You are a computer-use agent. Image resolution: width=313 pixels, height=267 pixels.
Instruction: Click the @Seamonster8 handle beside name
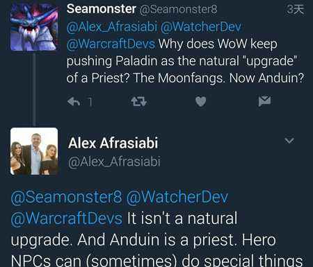178,10
